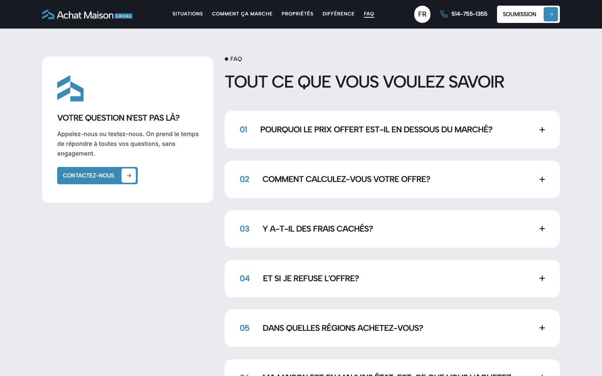Viewport: 602px width, 376px height.
Task: Open the Situations menu item
Action: [187, 14]
